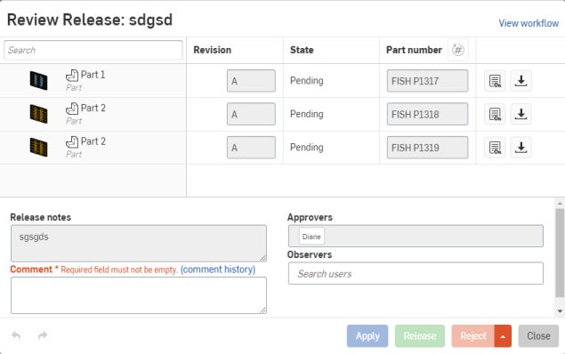Click the Reject button

pyautogui.click(x=473, y=336)
